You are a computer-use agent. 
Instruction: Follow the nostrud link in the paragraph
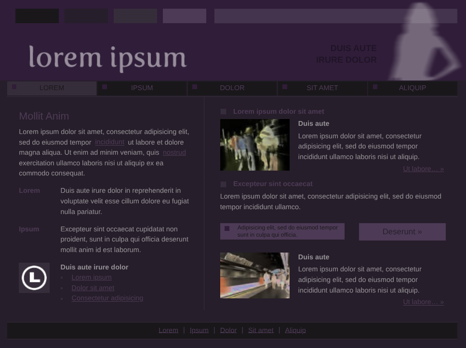coord(174,152)
